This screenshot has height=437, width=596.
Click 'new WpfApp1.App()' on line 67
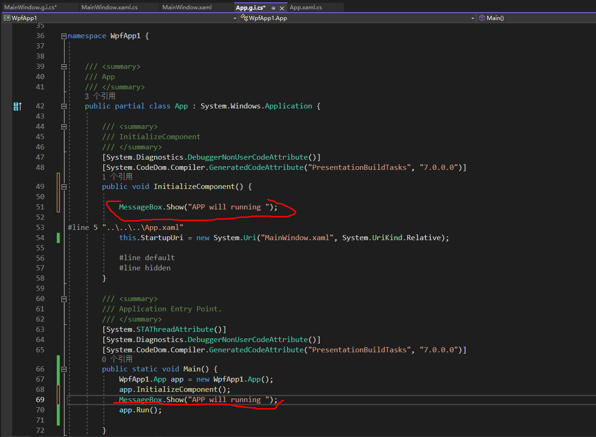click(233, 379)
